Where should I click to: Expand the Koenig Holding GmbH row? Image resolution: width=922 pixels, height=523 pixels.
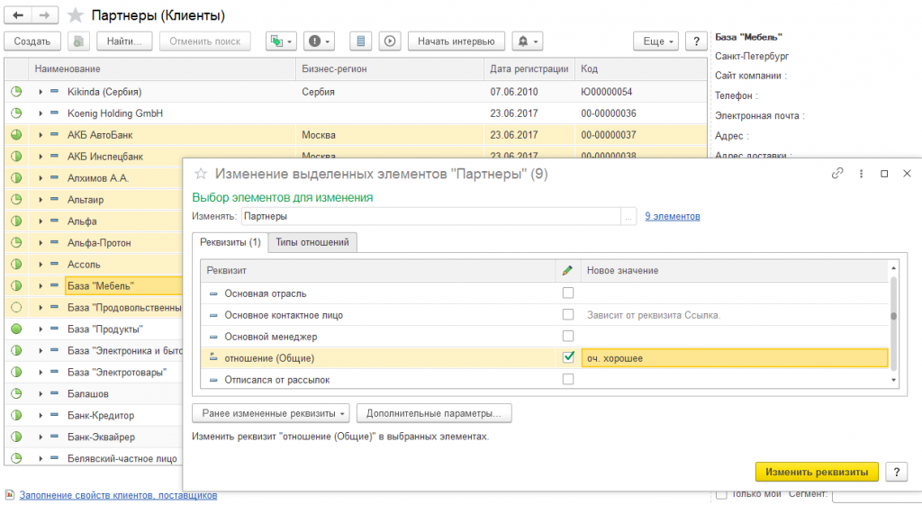tap(41, 113)
